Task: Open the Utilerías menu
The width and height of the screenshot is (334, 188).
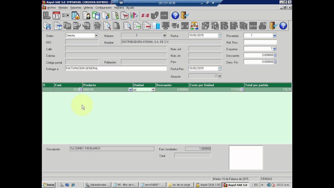Action: pyautogui.click(x=88, y=8)
